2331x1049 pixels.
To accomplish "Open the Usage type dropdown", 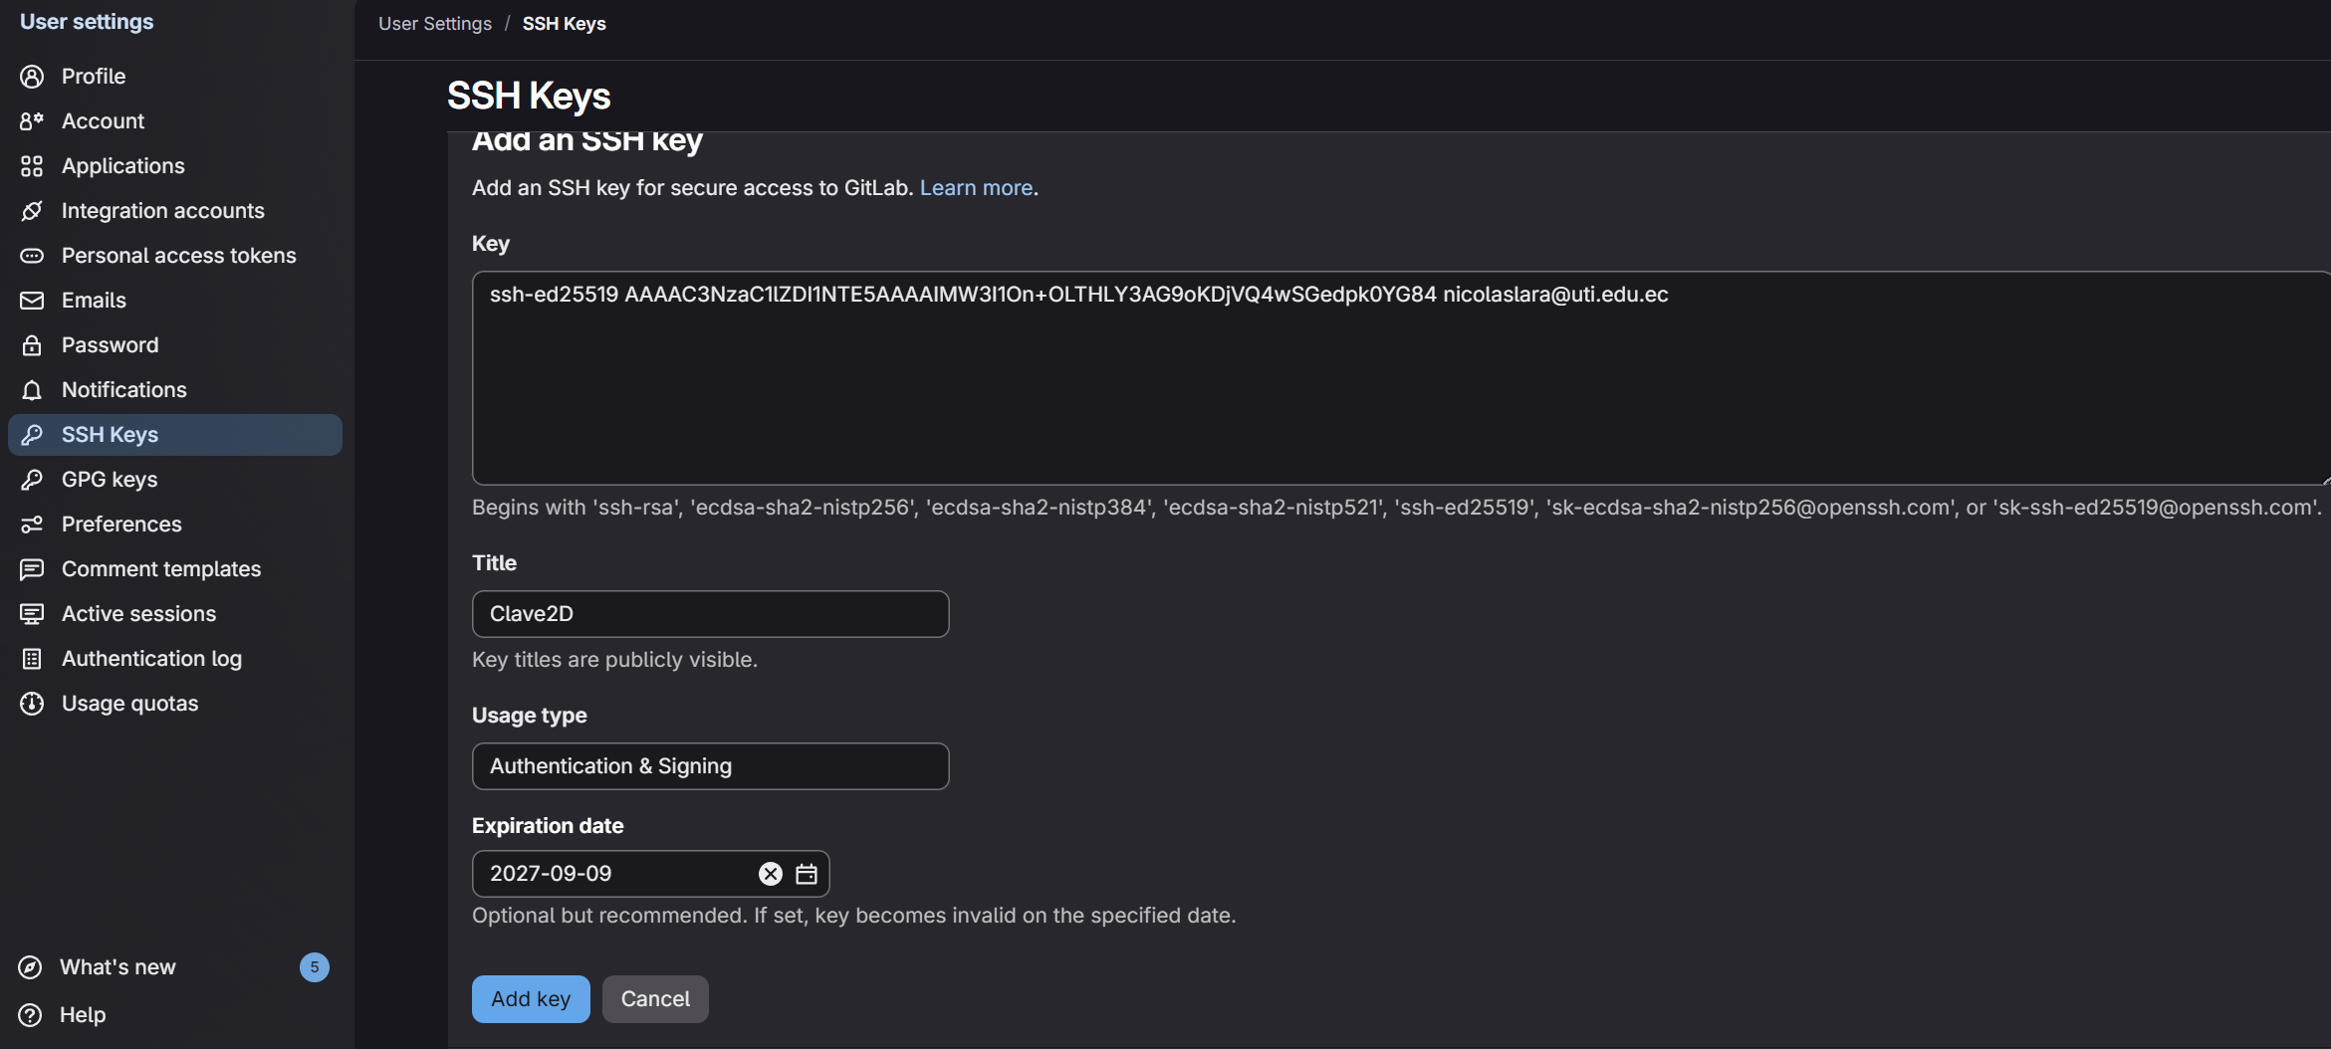I will (x=710, y=766).
